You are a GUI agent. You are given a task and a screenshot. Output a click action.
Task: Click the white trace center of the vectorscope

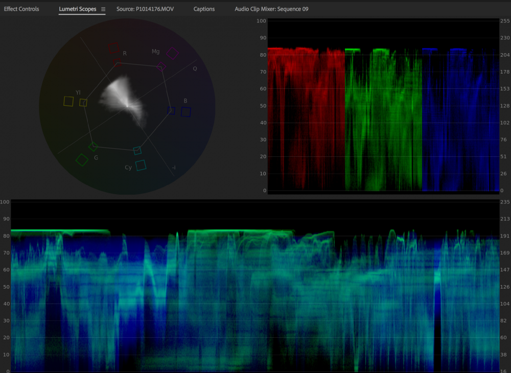pos(127,106)
